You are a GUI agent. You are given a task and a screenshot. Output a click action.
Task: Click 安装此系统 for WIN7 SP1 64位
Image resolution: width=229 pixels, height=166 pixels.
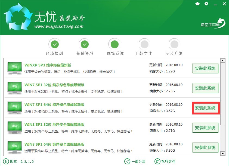[206, 108]
